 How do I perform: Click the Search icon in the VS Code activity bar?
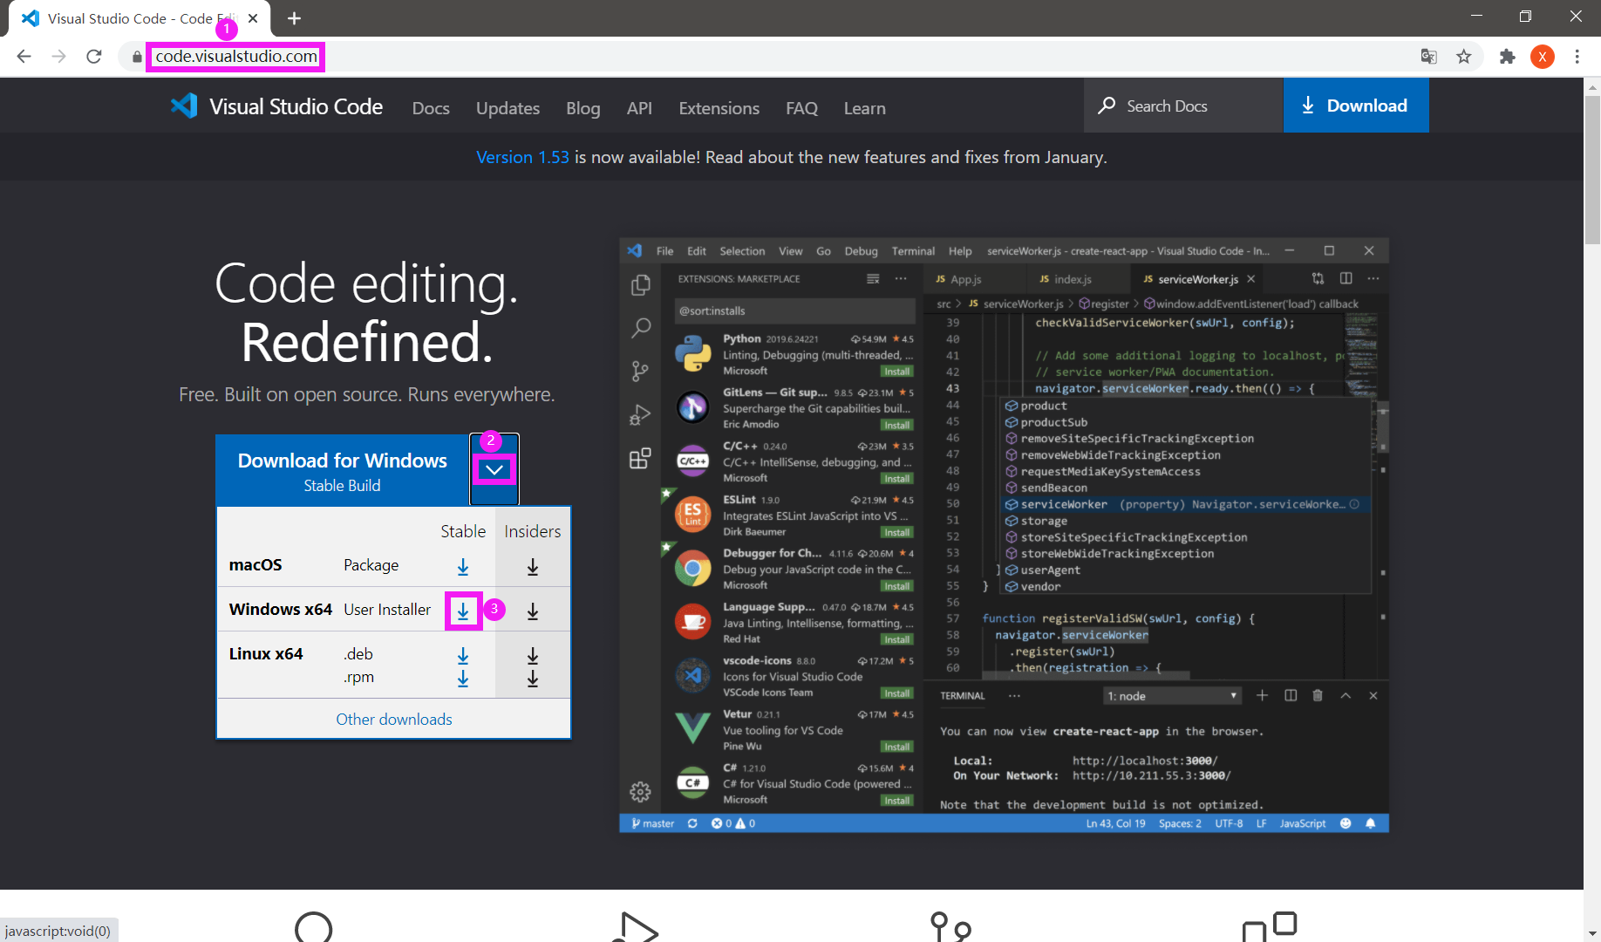641,328
